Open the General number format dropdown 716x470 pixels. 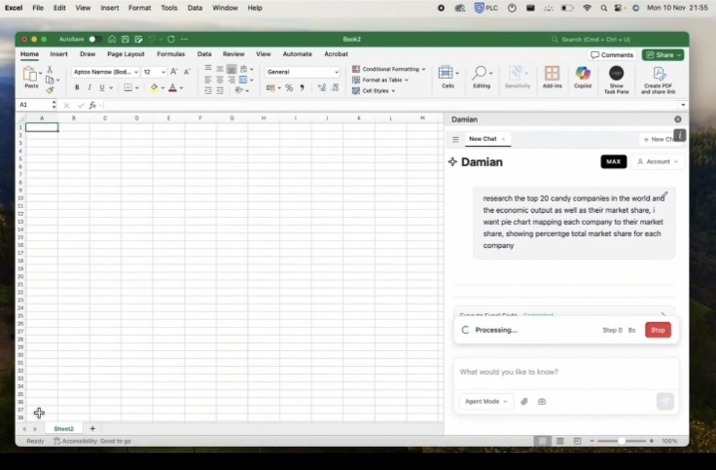pyautogui.click(x=302, y=72)
